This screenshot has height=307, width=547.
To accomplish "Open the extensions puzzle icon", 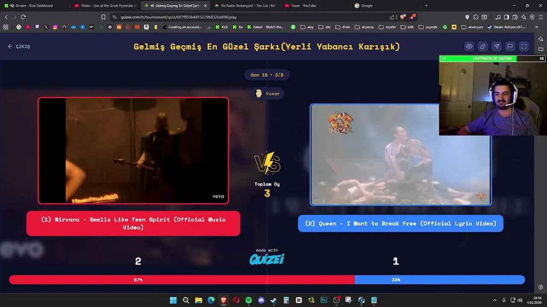I will click(x=476, y=17).
